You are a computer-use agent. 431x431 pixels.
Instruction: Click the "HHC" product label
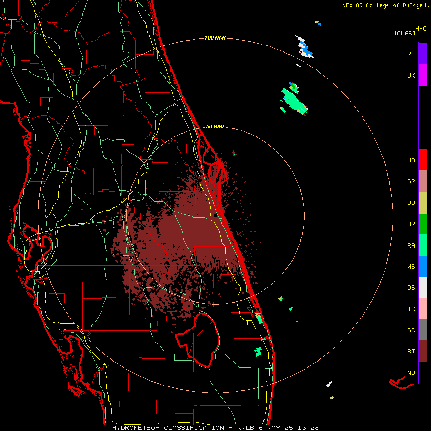point(420,29)
